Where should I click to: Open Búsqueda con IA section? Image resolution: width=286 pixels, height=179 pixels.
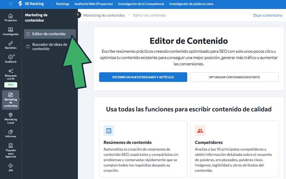click(11, 75)
